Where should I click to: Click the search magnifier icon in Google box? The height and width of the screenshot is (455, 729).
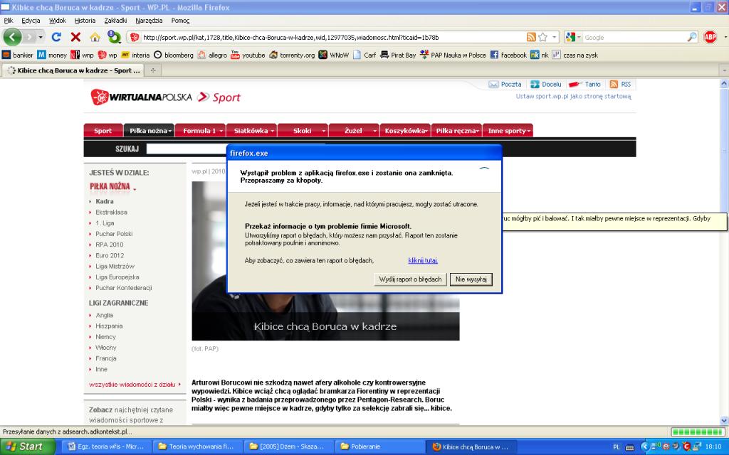tap(692, 37)
